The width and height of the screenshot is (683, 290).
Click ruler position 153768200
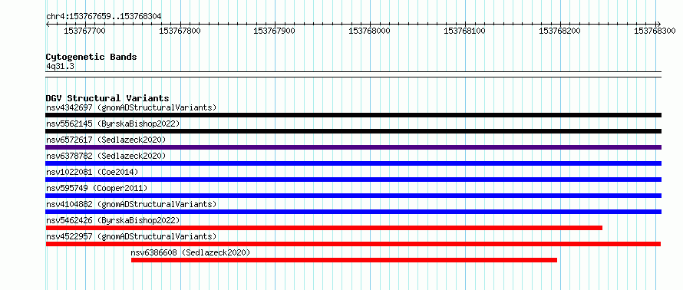tap(559, 31)
